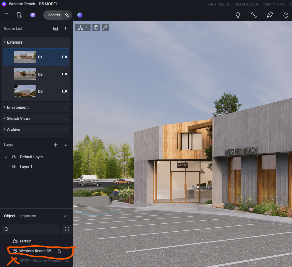
Task: Open the Exteriors three-dot menu
Action: click(65, 42)
